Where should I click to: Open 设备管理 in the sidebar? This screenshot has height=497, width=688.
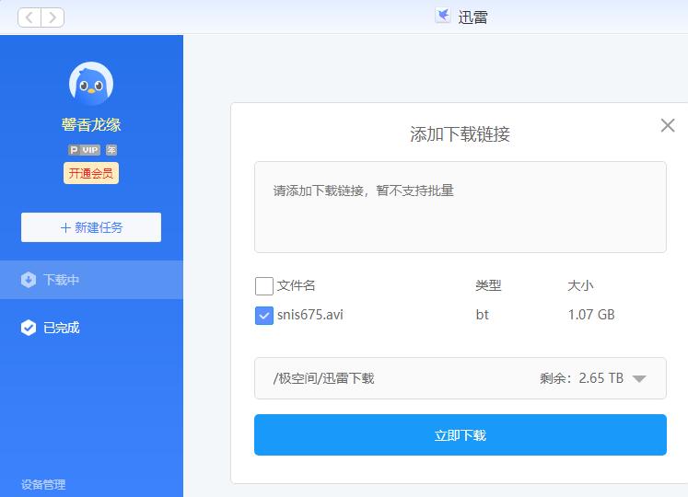pos(43,484)
